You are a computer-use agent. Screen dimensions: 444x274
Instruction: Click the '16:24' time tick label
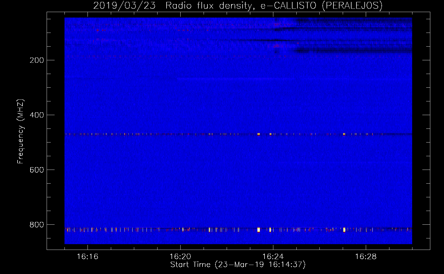(273, 257)
